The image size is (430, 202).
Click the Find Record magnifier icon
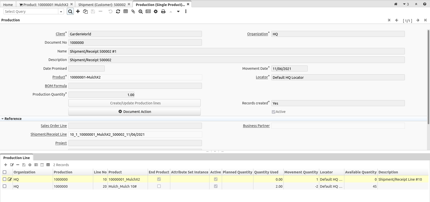pyautogui.click(x=70, y=12)
